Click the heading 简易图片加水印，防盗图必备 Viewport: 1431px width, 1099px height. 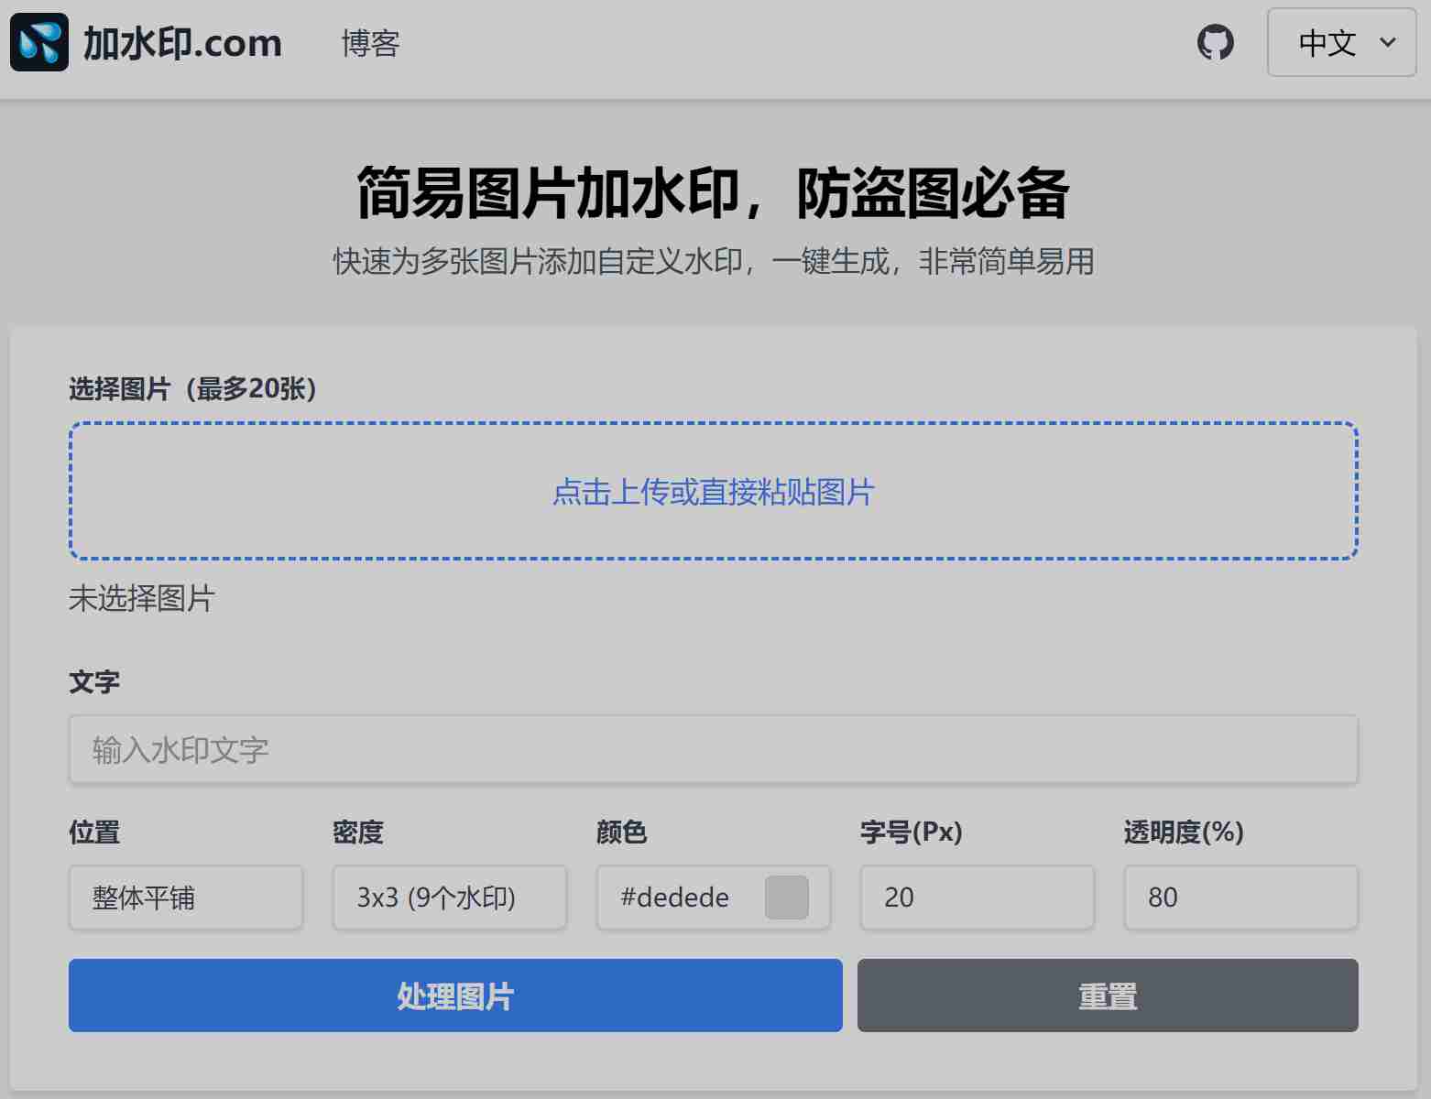pyautogui.click(x=714, y=193)
